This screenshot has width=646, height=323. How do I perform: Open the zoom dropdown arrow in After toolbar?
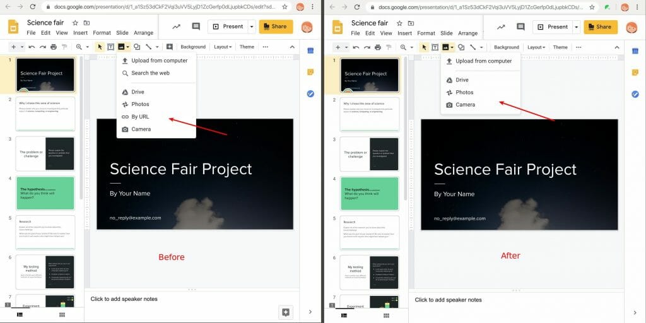coord(411,47)
